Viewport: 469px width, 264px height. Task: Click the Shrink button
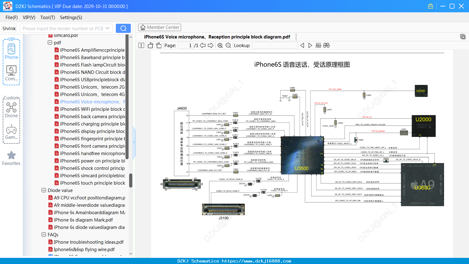pyautogui.click(x=9, y=28)
